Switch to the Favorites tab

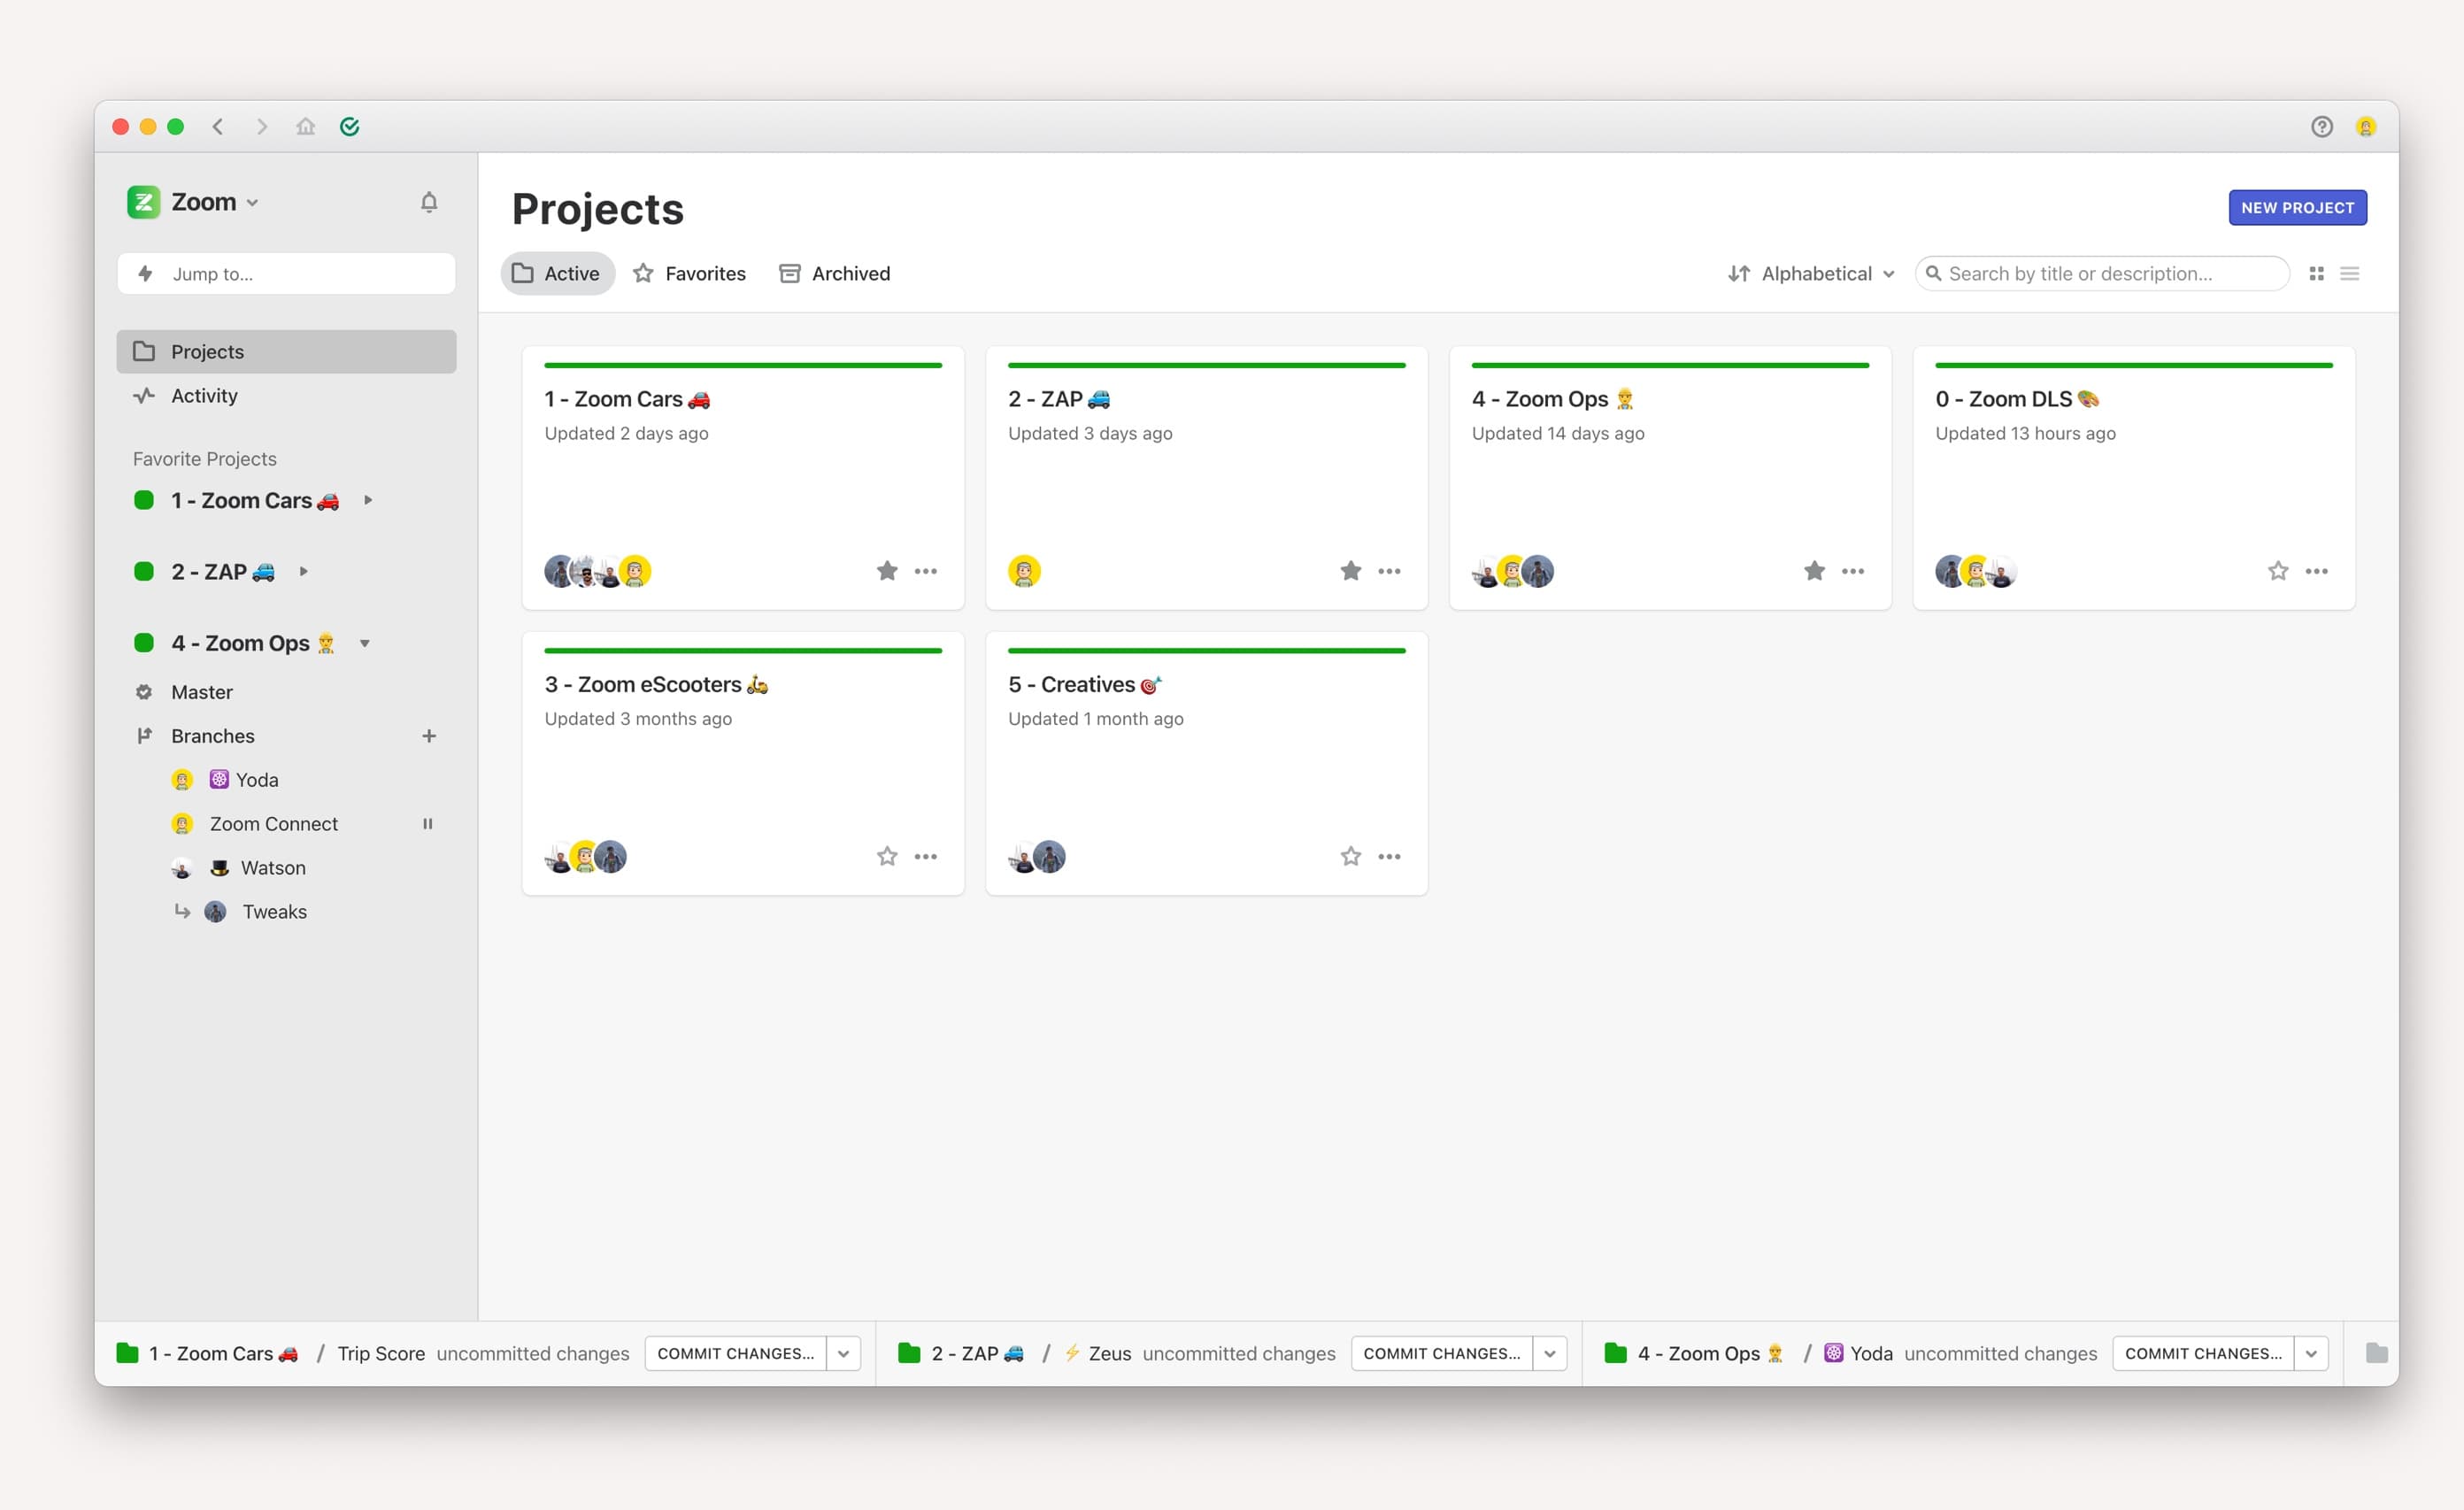tap(689, 273)
